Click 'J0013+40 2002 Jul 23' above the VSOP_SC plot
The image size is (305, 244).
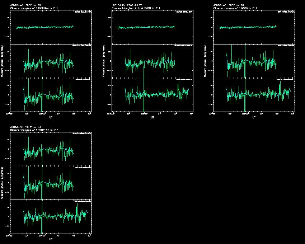click(x=25, y=127)
